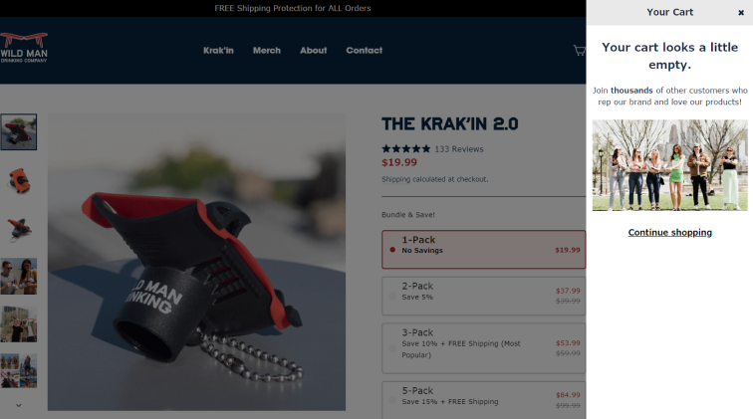
Task: Choose the 3-Pack Most Popular bundle
Action: 484,348
